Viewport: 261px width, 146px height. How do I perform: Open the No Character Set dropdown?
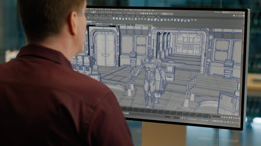pos(192,119)
